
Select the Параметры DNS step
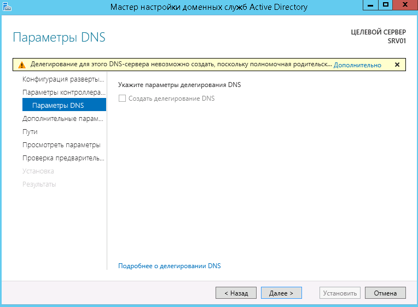[x=64, y=105]
